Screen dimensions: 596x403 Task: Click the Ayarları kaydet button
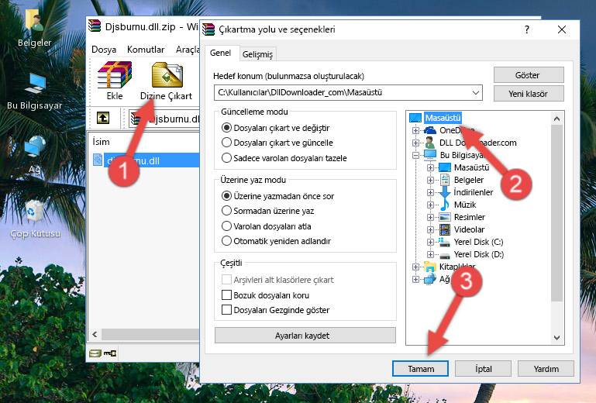tap(305, 336)
